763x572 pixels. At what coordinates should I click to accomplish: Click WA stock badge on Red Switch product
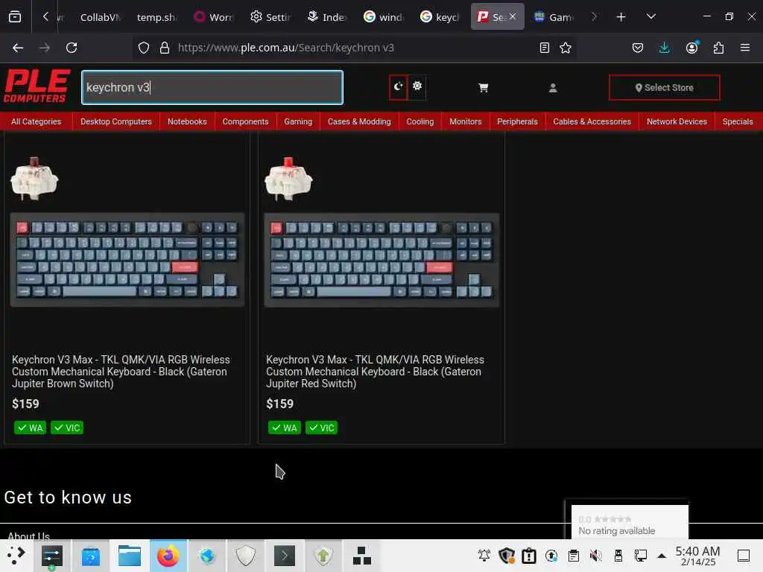point(285,428)
